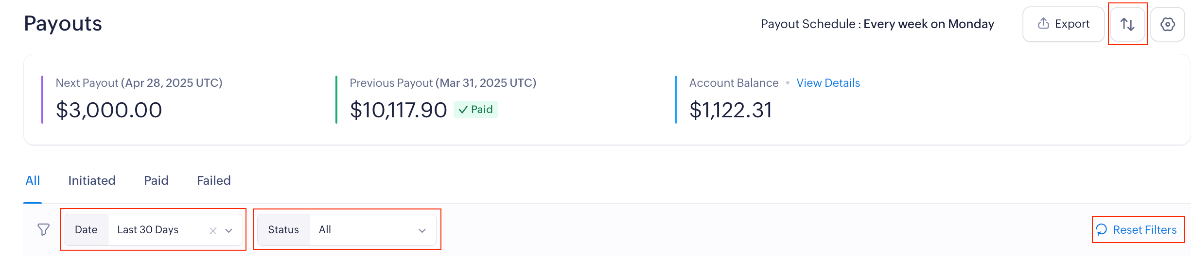Switch to the Paid tab
Image resolution: width=1193 pixels, height=256 pixels.
pos(156,180)
